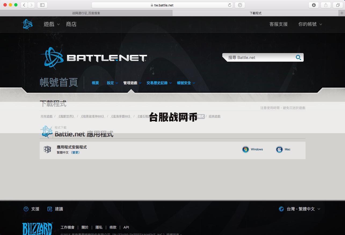Screen dimensions: 345x235
Task: Open 關於 about footer link
Action: pyautogui.click(x=85, y=227)
